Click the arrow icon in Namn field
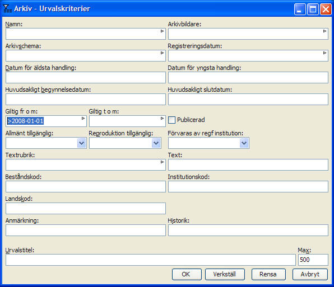Screen dimensions: 334x287 (x=162, y=31)
